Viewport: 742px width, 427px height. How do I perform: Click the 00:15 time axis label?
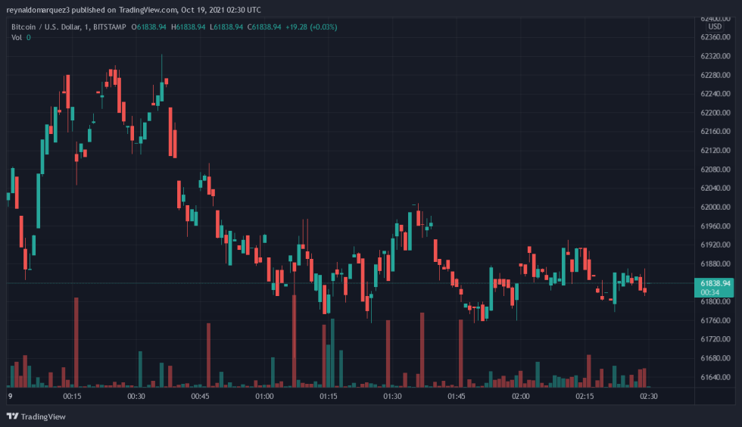click(x=73, y=396)
